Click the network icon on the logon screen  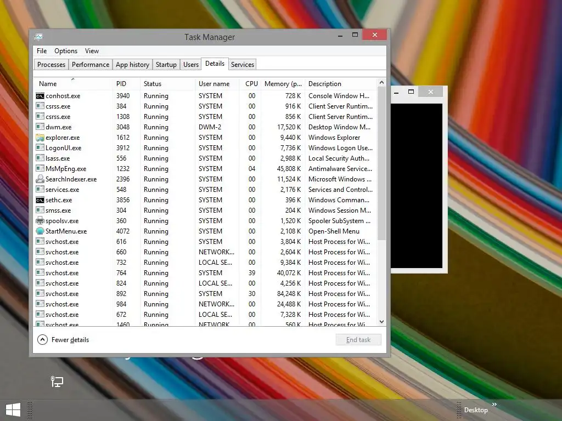coord(57,382)
